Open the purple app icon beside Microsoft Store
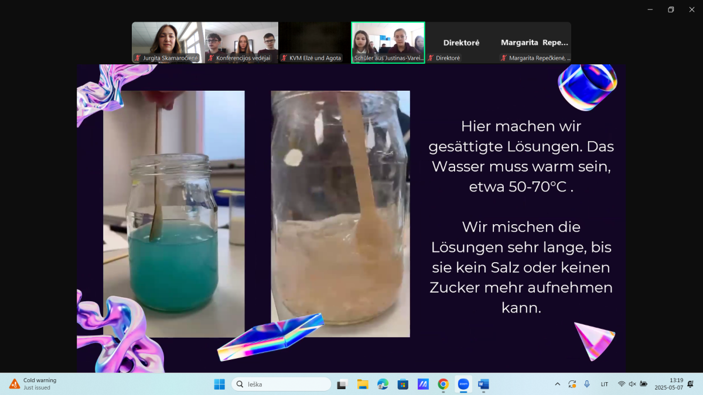Image resolution: width=703 pixels, height=395 pixels. 423,384
